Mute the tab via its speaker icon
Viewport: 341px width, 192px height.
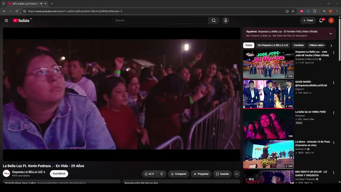(41, 4)
